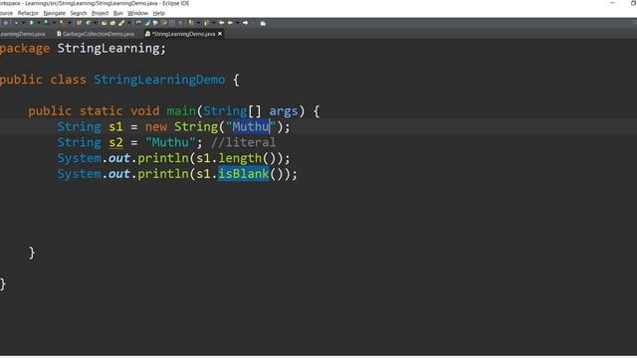Click the new keyword

[156, 127]
